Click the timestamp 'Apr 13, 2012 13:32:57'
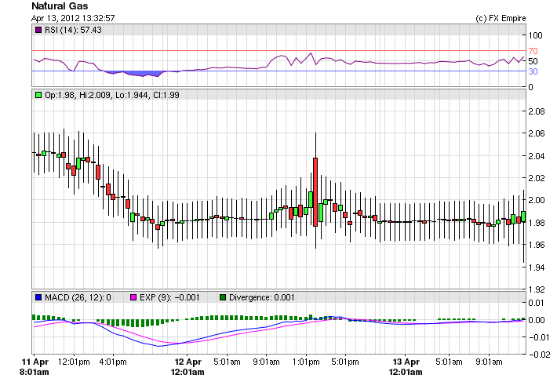This screenshot has height=382, width=557. 73,18
